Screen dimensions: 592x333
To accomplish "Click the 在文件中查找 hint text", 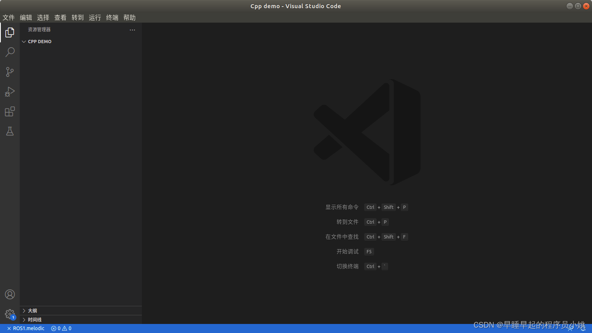I will pos(342,237).
